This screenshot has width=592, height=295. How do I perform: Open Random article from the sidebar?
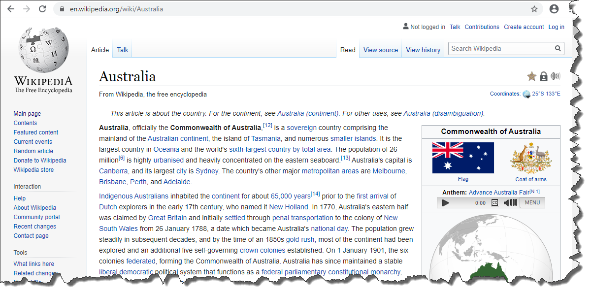33,151
